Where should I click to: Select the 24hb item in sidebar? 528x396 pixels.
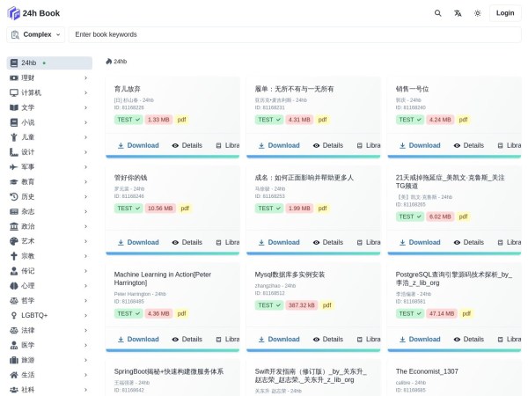click(x=49, y=63)
